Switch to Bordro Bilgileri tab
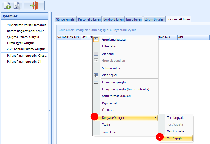 pyautogui.click(x=113, y=19)
